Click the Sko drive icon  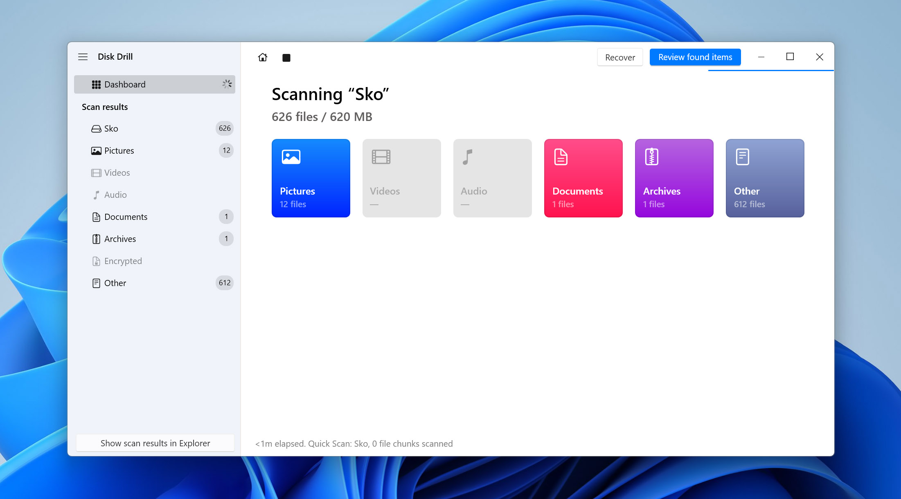coord(96,129)
